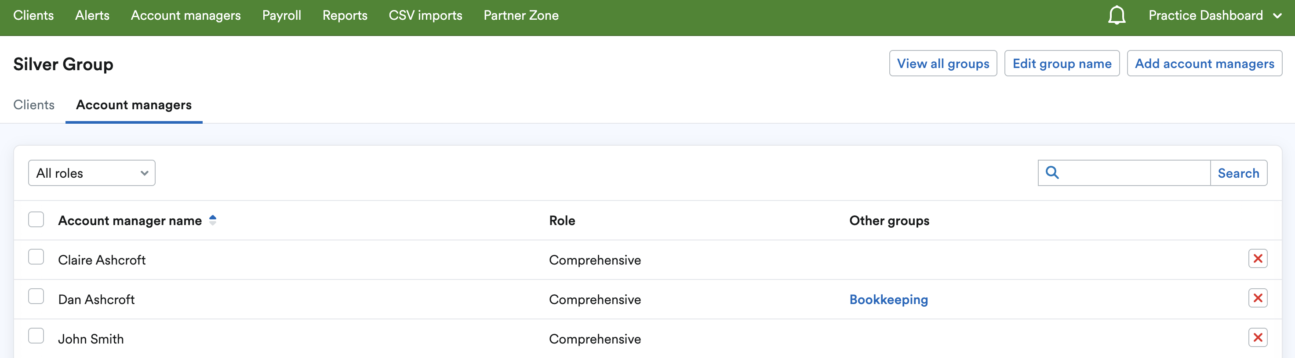Remove Dan Ashcroft with red X
This screenshot has width=1295, height=358.
(1258, 298)
